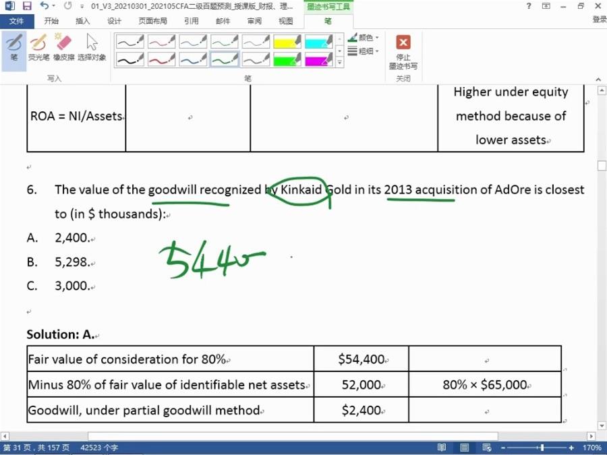Screen dimensions: 607x455
Task: Collapse the ribbon with the chevron
Action: [x=598, y=79]
